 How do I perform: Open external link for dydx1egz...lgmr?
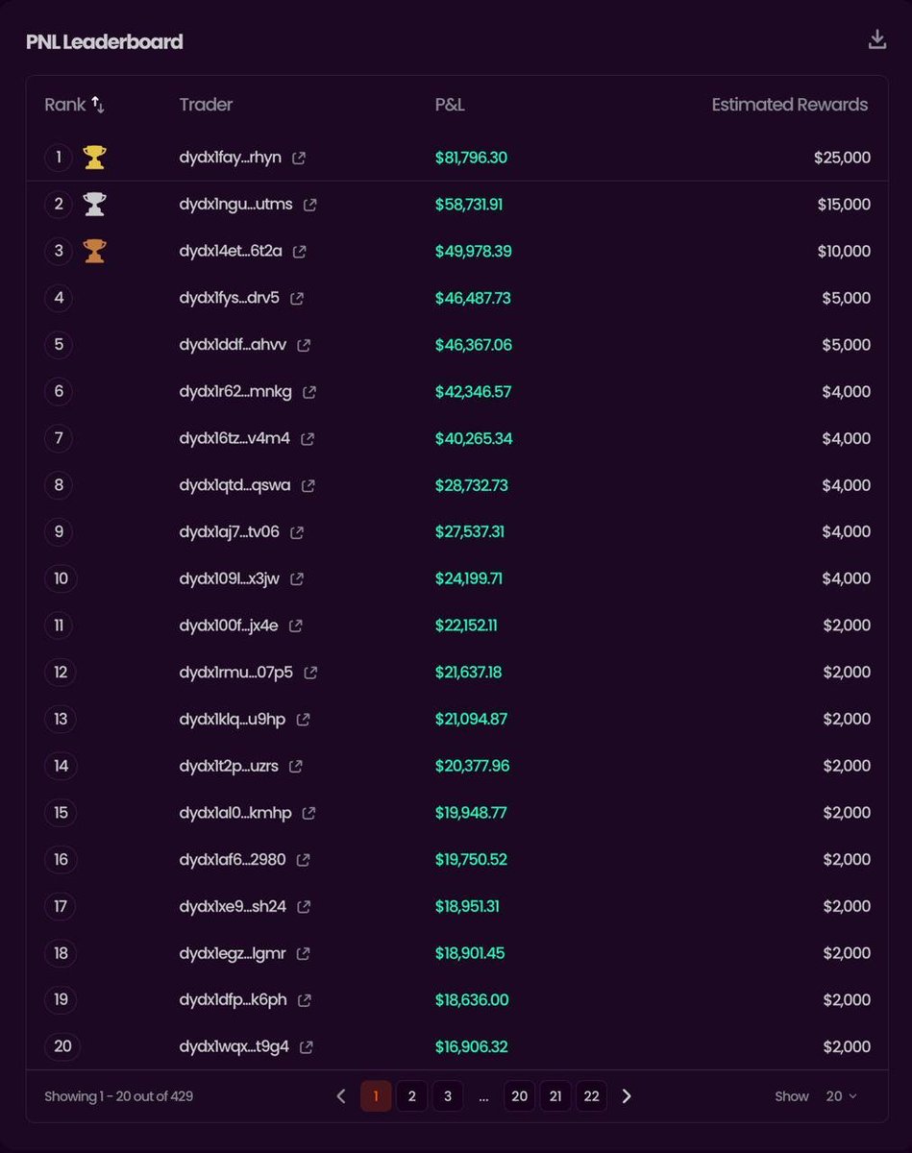tap(303, 953)
